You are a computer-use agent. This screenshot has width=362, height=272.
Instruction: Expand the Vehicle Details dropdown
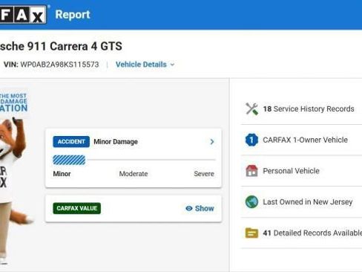point(145,65)
